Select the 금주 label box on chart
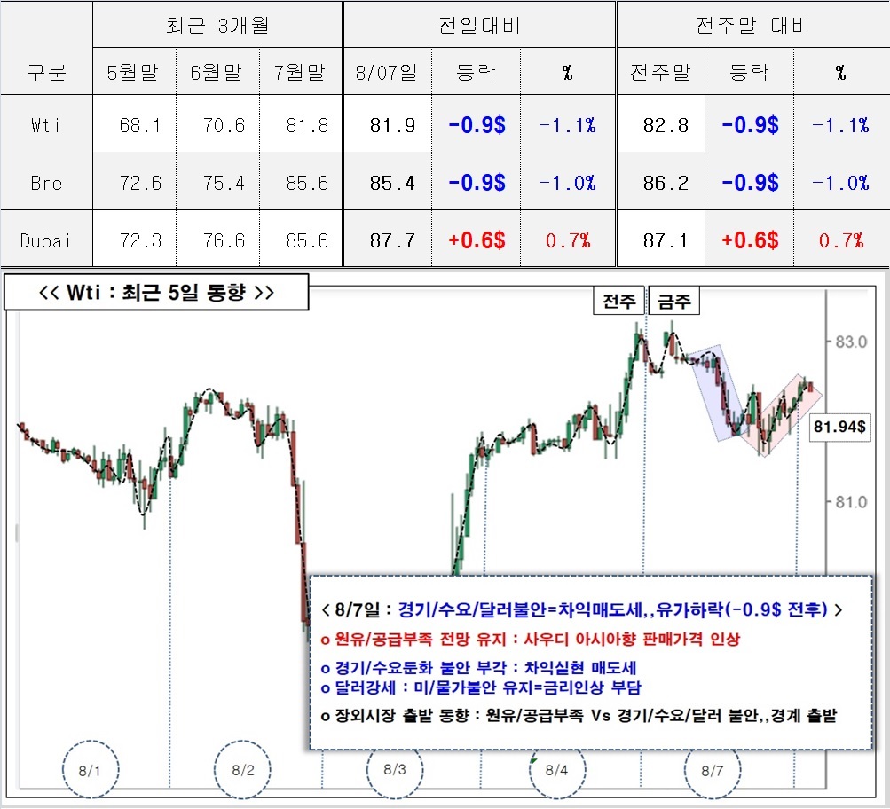Image resolution: width=890 pixels, height=809 pixels. coord(674,300)
